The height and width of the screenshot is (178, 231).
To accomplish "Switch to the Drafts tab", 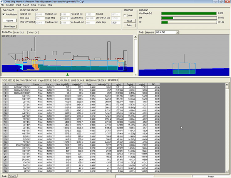I will [17, 32].
